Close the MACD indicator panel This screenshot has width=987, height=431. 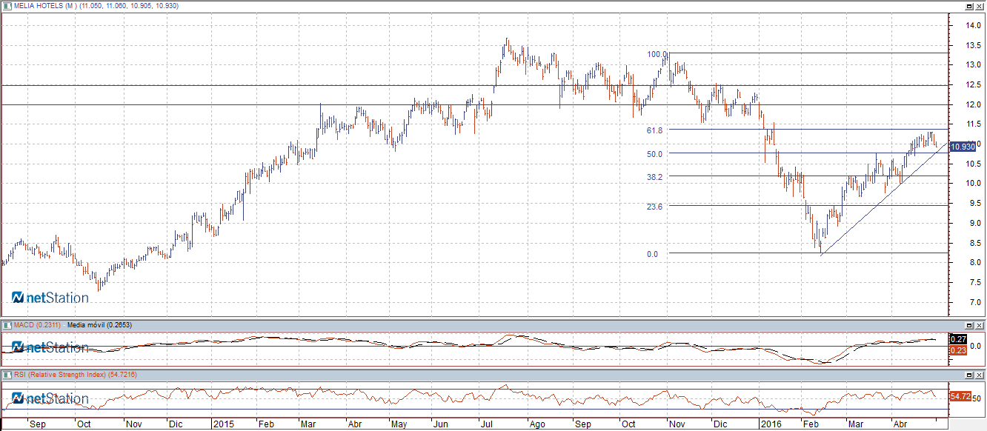point(980,325)
